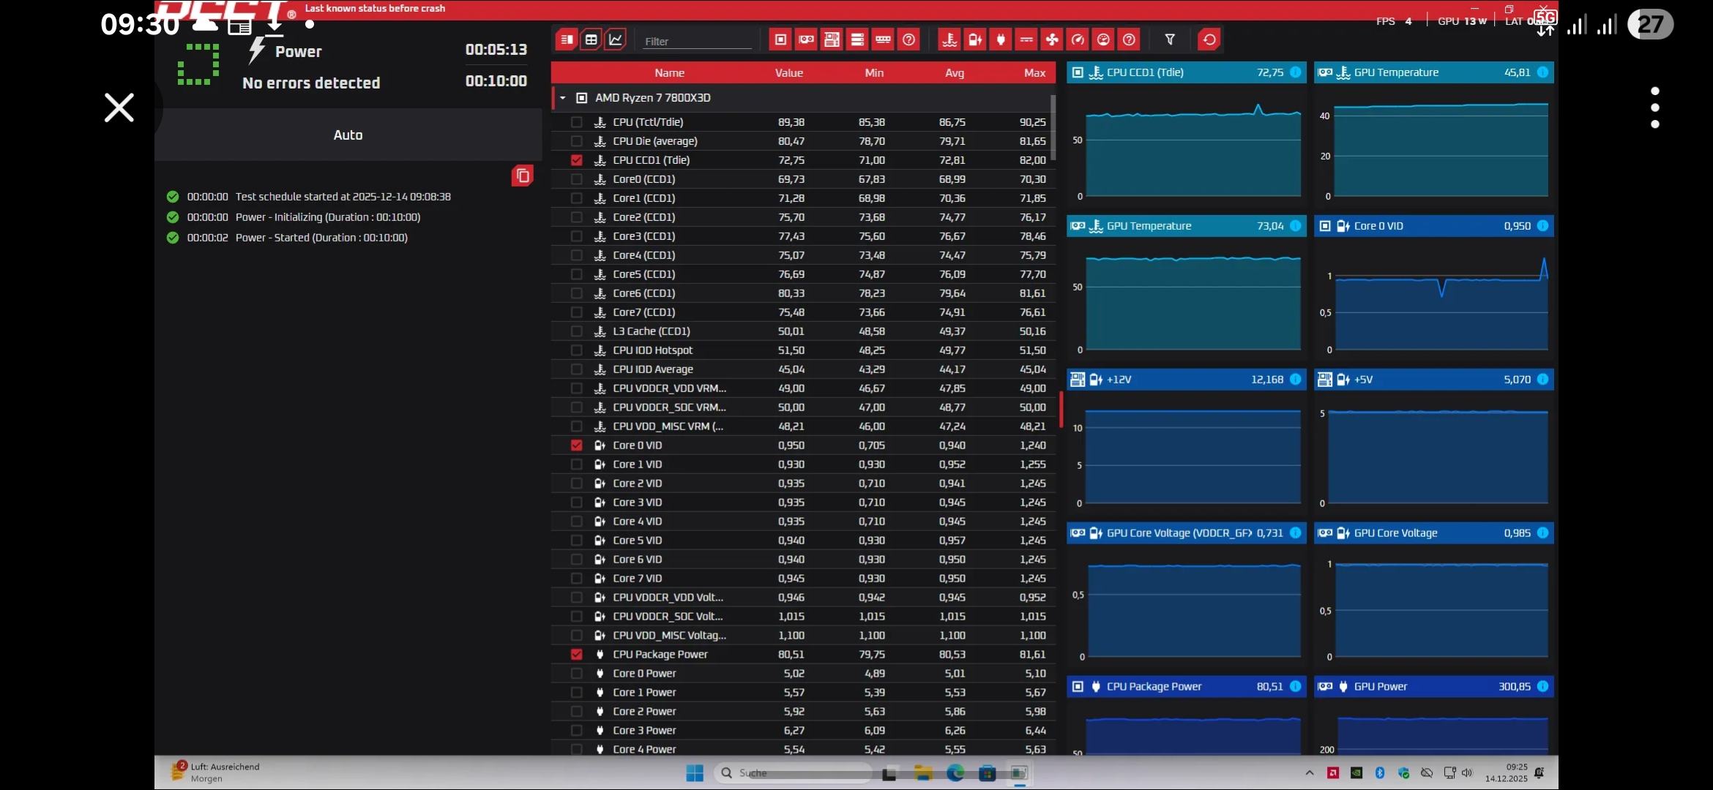Screen dimensions: 1713x790
Task: Click the funnel filter icon
Action: (x=1170, y=39)
